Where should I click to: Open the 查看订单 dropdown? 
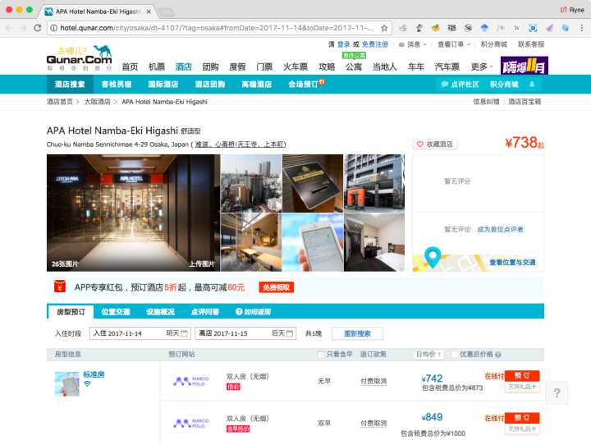(x=453, y=44)
